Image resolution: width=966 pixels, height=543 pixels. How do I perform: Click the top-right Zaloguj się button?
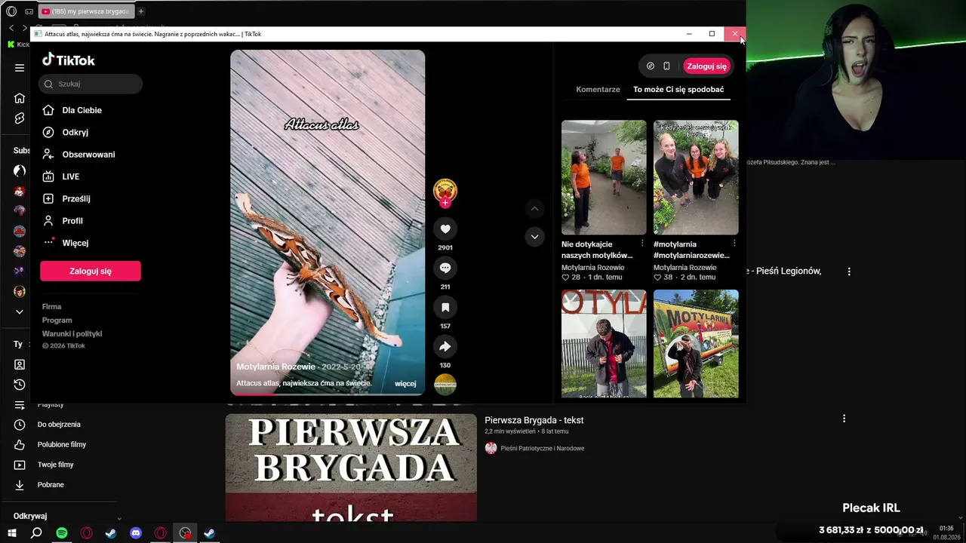(x=706, y=66)
